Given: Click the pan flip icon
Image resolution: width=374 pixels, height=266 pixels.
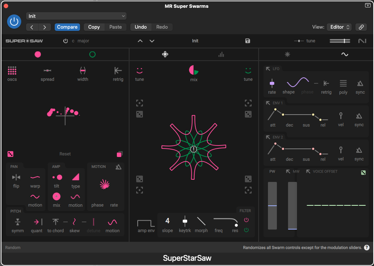Looking at the screenshot, I should click(x=16, y=177).
